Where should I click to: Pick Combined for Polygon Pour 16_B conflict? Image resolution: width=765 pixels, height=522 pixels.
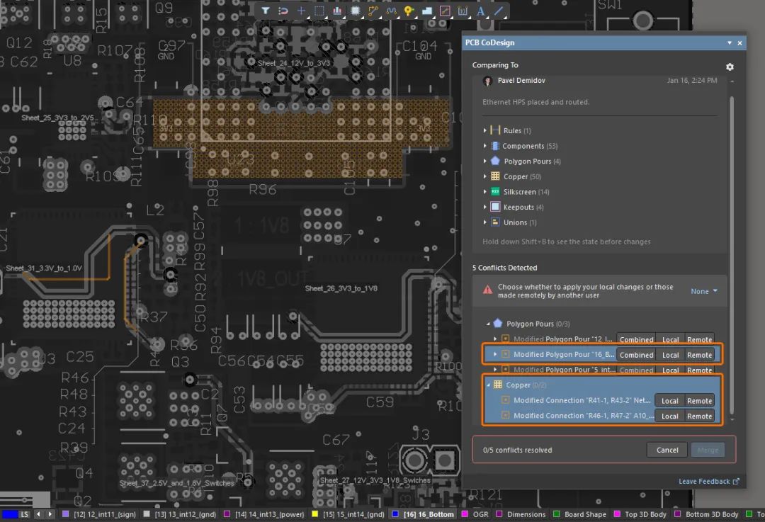point(636,355)
